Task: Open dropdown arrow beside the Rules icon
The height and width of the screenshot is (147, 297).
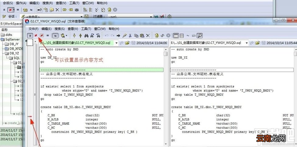Action: click(66, 35)
